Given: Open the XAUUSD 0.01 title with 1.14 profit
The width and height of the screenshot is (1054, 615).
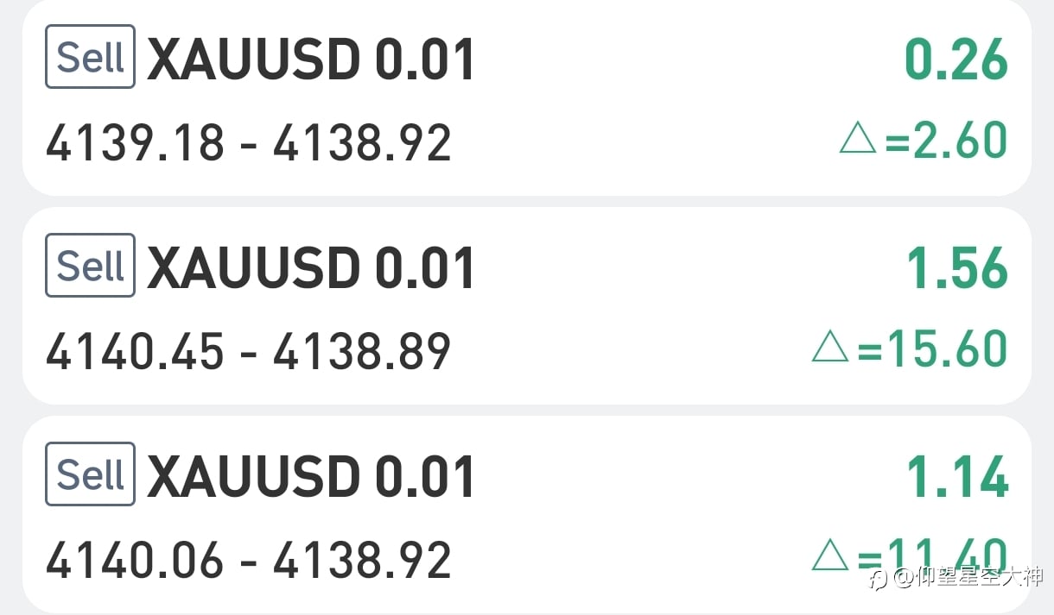Looking at the screenshot, I should coord(311,477).
